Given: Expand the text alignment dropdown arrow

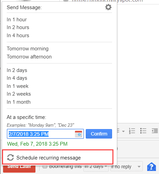Looking at the screenshot, I should (123, 131).
